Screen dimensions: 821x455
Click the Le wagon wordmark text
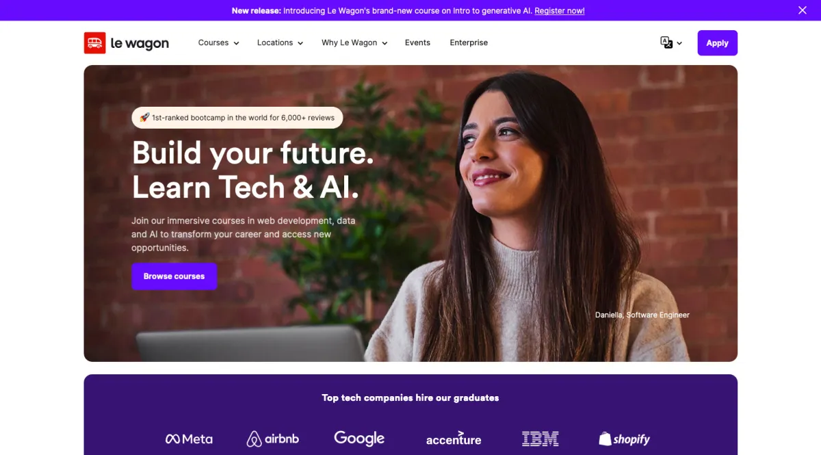point(140,44)
